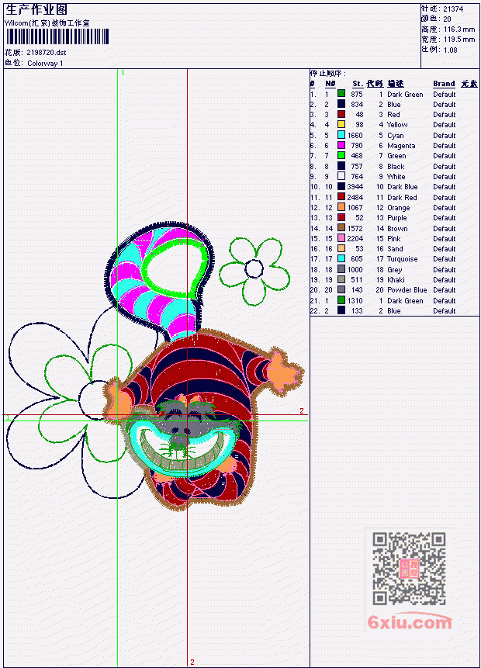Click the Dark Green swatch in row 1
The height and width of the screenshot is (668, 481).
(341, 94)
